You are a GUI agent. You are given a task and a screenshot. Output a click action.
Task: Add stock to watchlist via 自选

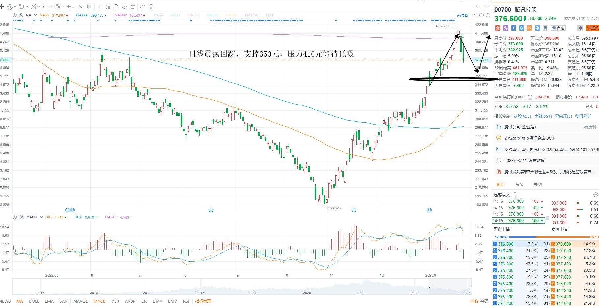[558, 28]
